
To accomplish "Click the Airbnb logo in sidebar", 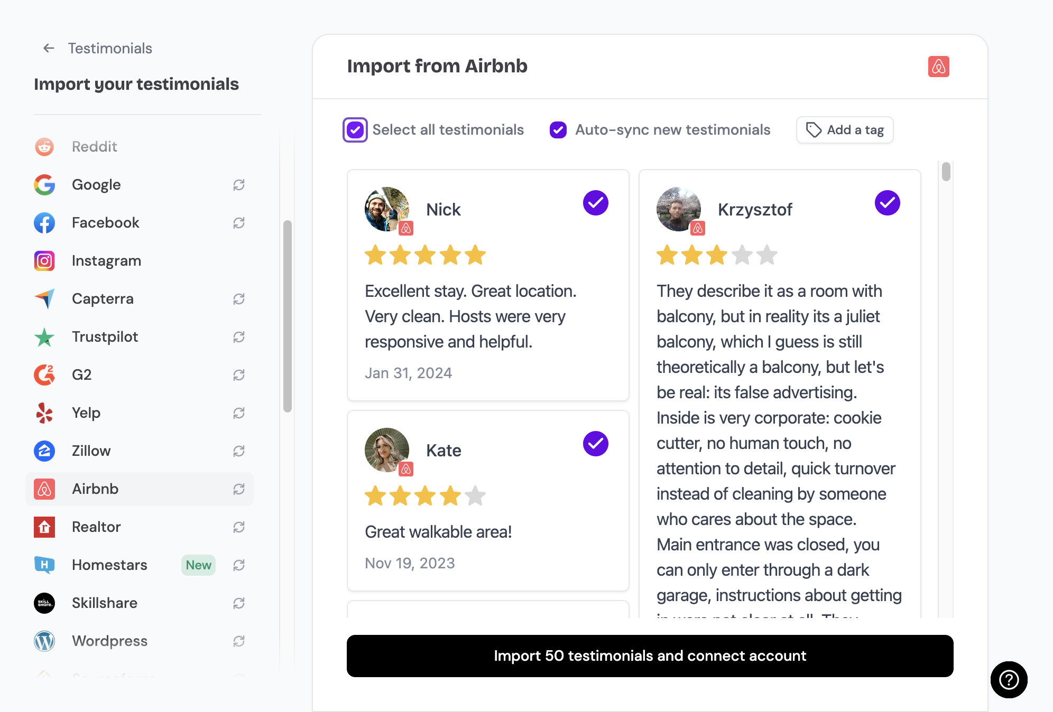I will [44, 489].
